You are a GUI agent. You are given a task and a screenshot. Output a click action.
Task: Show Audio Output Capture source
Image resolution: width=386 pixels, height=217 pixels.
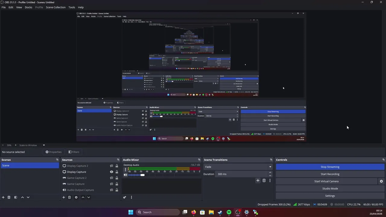click(112, 190)
